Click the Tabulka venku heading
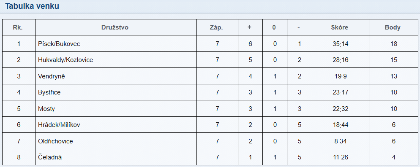Screen dimensions: 420x167 (32, 6)
